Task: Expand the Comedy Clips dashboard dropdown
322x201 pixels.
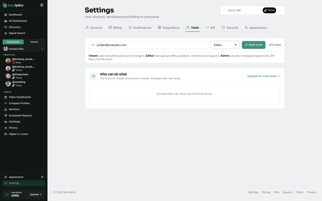Action: coord(24,49)
